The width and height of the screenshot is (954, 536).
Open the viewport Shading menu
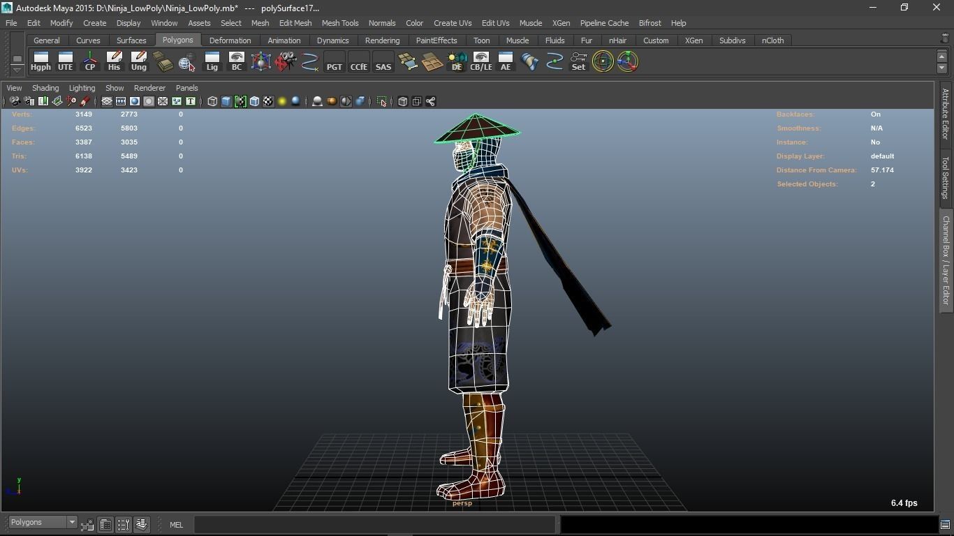(45, 88)
